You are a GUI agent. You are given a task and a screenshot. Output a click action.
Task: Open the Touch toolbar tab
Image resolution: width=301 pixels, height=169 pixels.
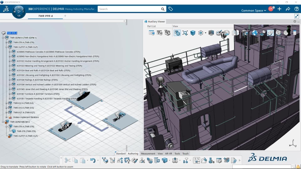[185, 153]
